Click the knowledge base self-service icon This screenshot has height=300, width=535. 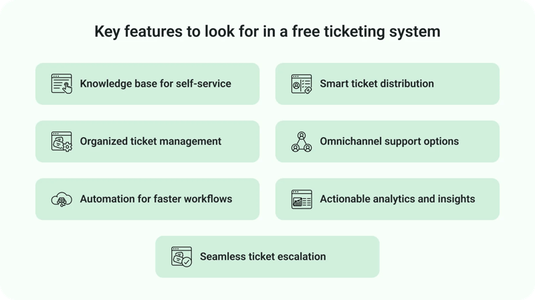tap(62, 84)
